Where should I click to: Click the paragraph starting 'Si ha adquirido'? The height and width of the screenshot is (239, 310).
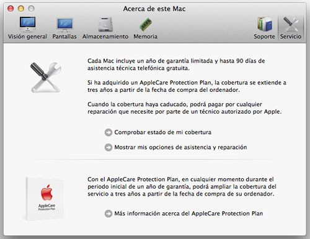[187, 86]
